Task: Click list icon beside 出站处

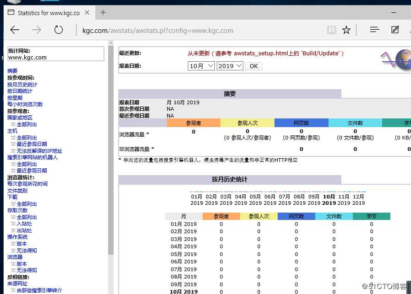Action: [13, 230]
